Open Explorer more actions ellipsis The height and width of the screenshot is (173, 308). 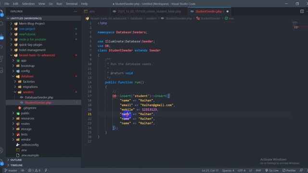click(x=76, y=12)
